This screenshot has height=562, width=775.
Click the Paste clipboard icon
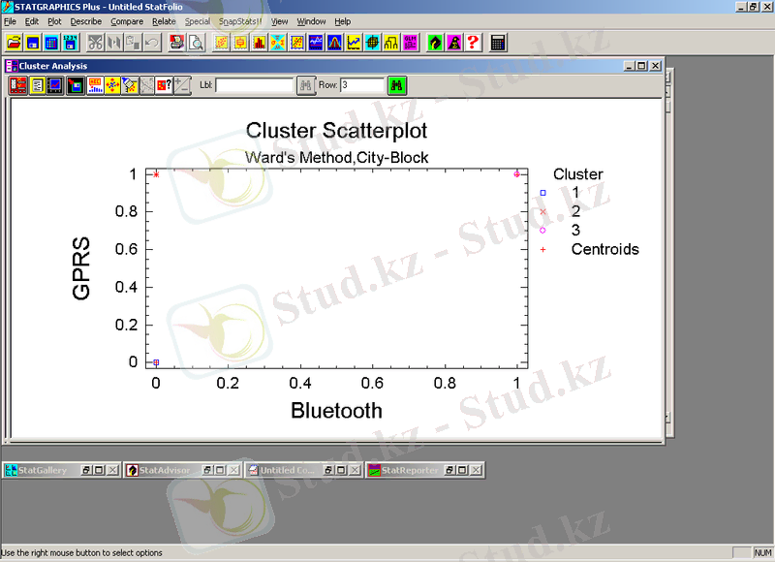coord(133,43)
